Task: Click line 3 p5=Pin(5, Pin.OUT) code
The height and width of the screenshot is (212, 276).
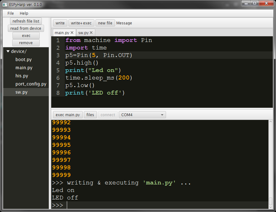Action: [99, 55]
